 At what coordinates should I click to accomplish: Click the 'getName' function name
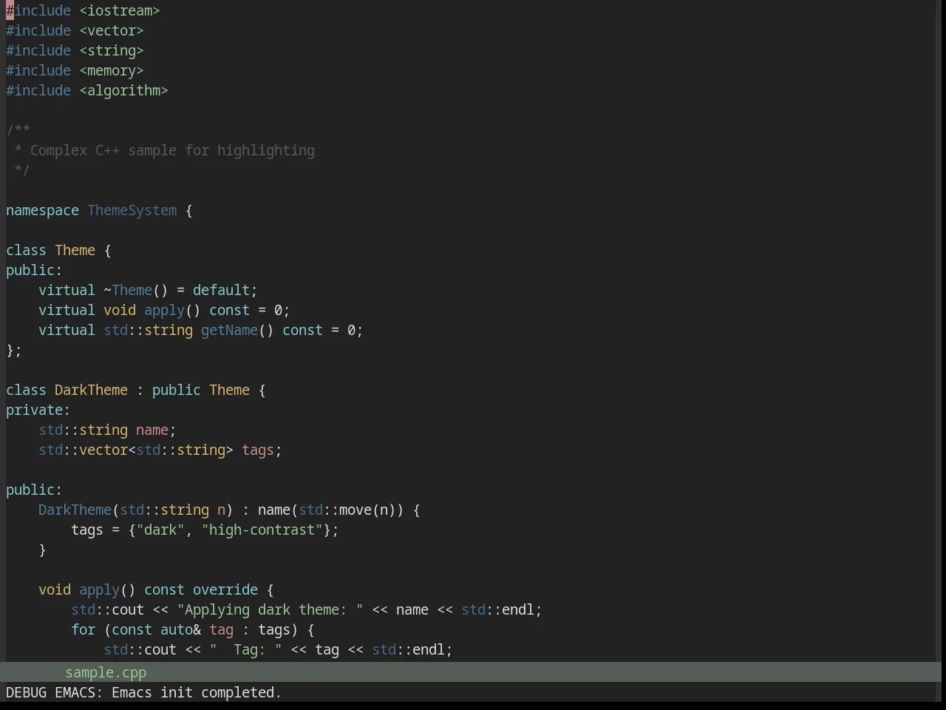[x=229, y=330]
